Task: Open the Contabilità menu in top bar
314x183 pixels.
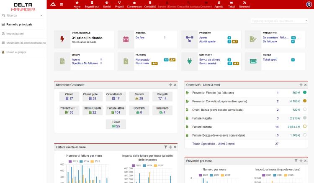Action: (150, 5)
